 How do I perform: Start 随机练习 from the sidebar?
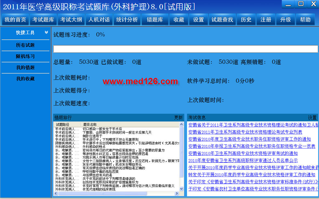tap(25, 56)
